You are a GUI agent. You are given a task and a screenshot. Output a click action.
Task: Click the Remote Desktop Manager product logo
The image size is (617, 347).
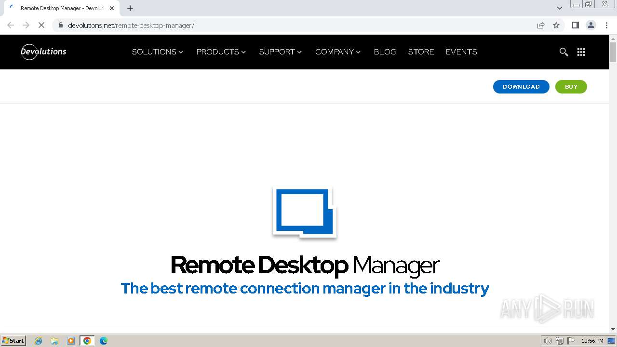point(304,213)
